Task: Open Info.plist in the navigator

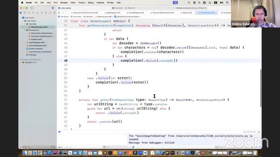Action: point(31,55)
